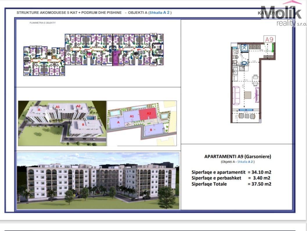
Task: Click the purple sofa in apartment plan
Action: pos(236,95)
